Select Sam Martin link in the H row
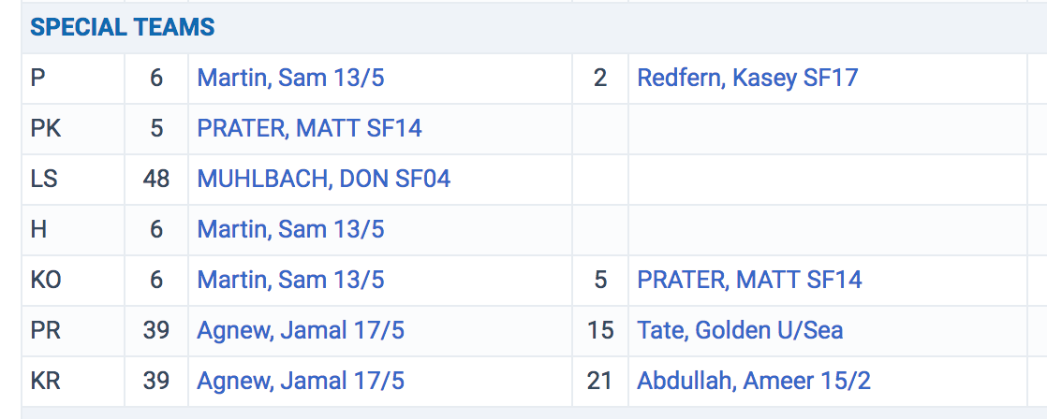This screenshot has width=1047, height=419. [290, 229]
